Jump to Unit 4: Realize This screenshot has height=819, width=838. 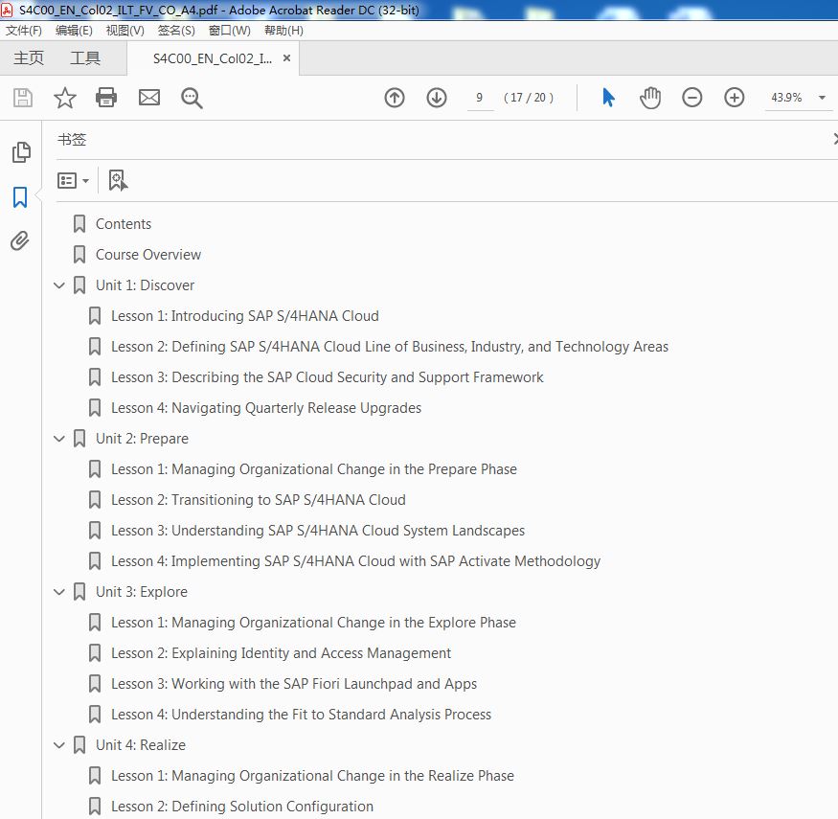pyautogui.click(x=141, y=745)
